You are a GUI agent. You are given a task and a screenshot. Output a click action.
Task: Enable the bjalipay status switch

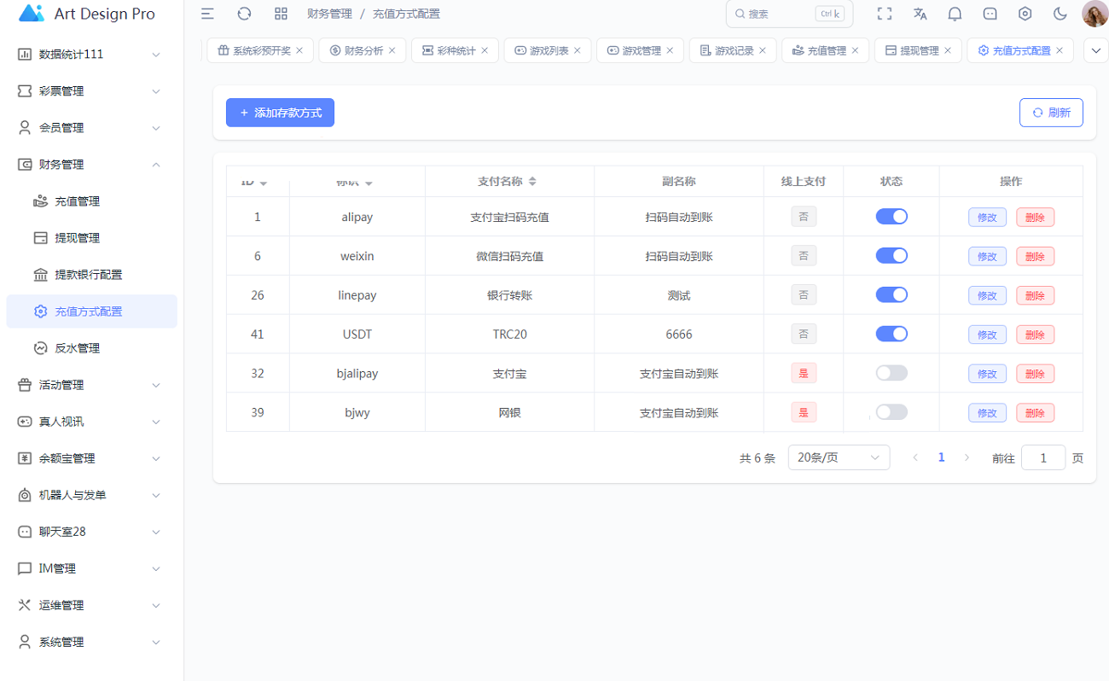(891, 373)
